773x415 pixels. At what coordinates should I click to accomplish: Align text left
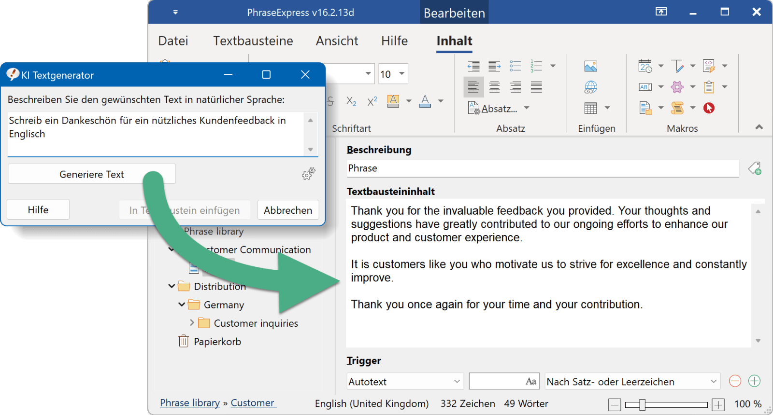click(x=473, y=87)
